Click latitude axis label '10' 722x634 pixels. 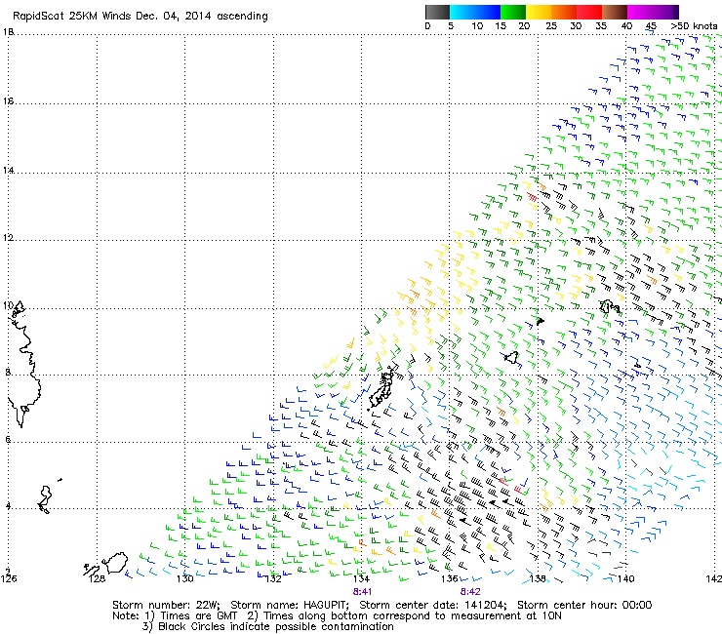pyautogui.click(x=9, y=305)
